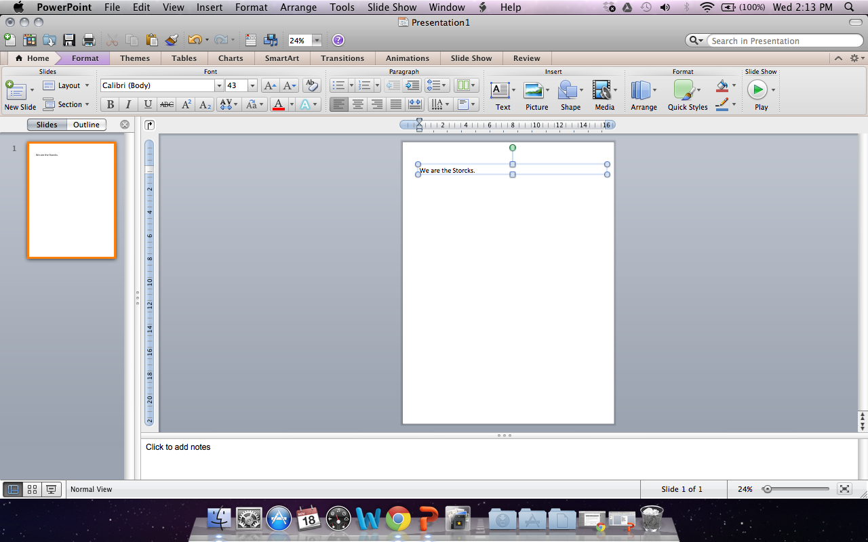
Task: Expand the bullet list style dropdown arrow
Action: pyautogui.click(x=351, y=85)
